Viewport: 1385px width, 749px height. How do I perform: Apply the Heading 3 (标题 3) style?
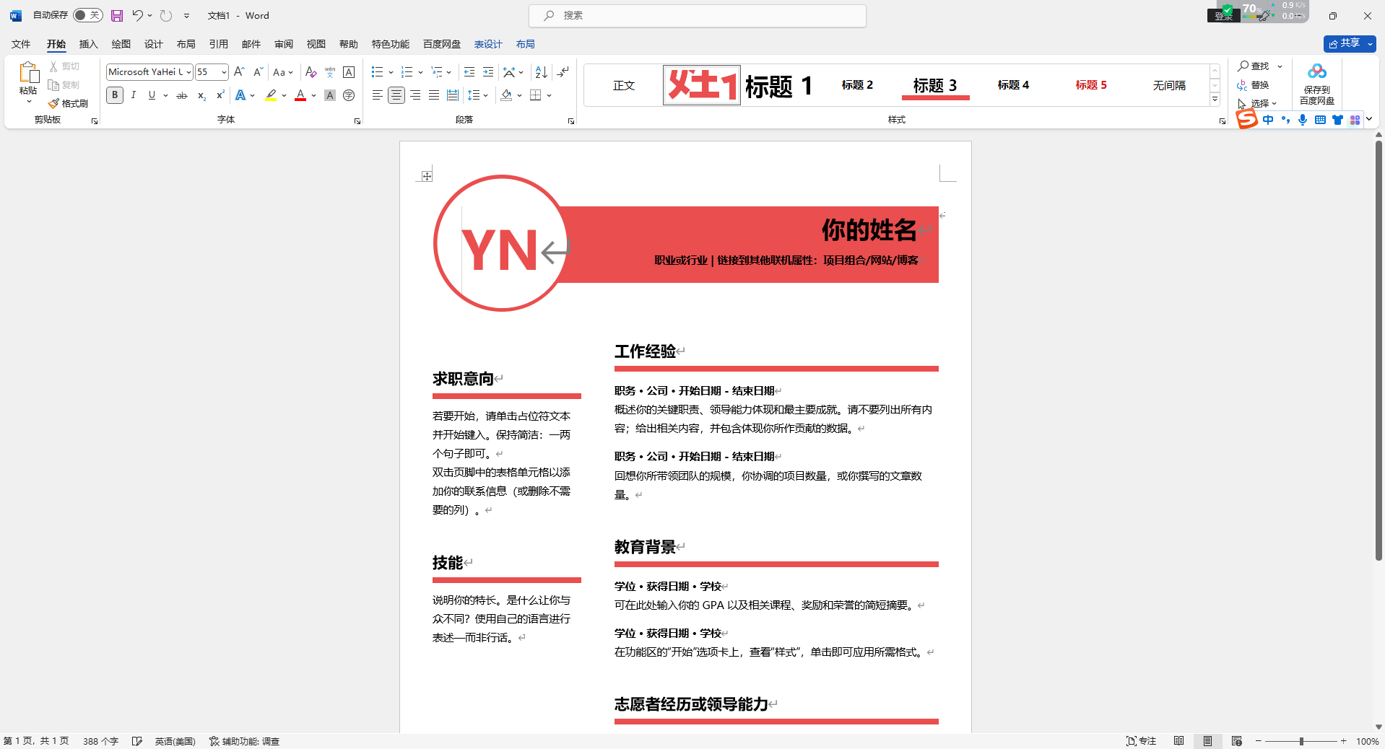[x=935, y=85]
